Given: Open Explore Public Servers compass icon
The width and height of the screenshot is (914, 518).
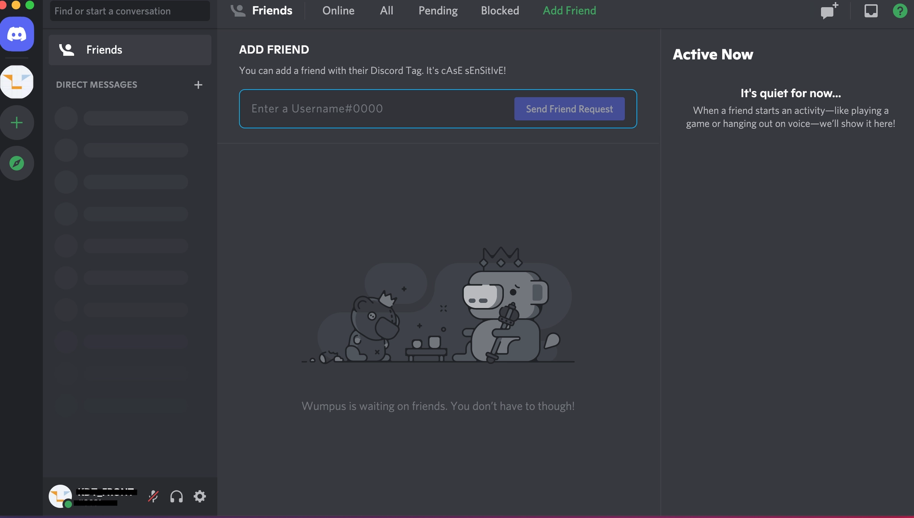Looking at the screenshot, I should (17, 163).
